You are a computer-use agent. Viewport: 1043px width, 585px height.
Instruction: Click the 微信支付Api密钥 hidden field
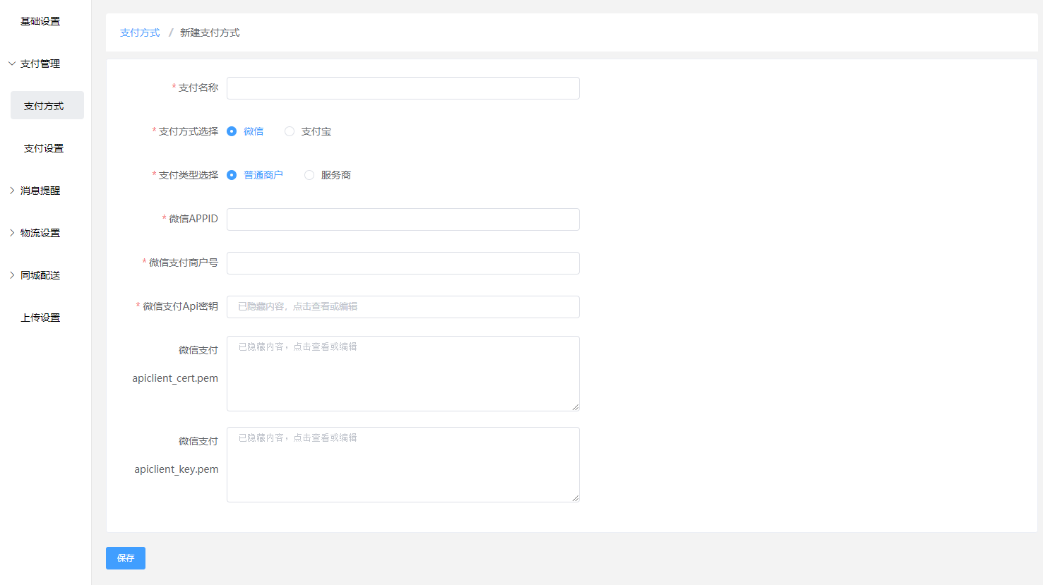[x=403, y=307]
